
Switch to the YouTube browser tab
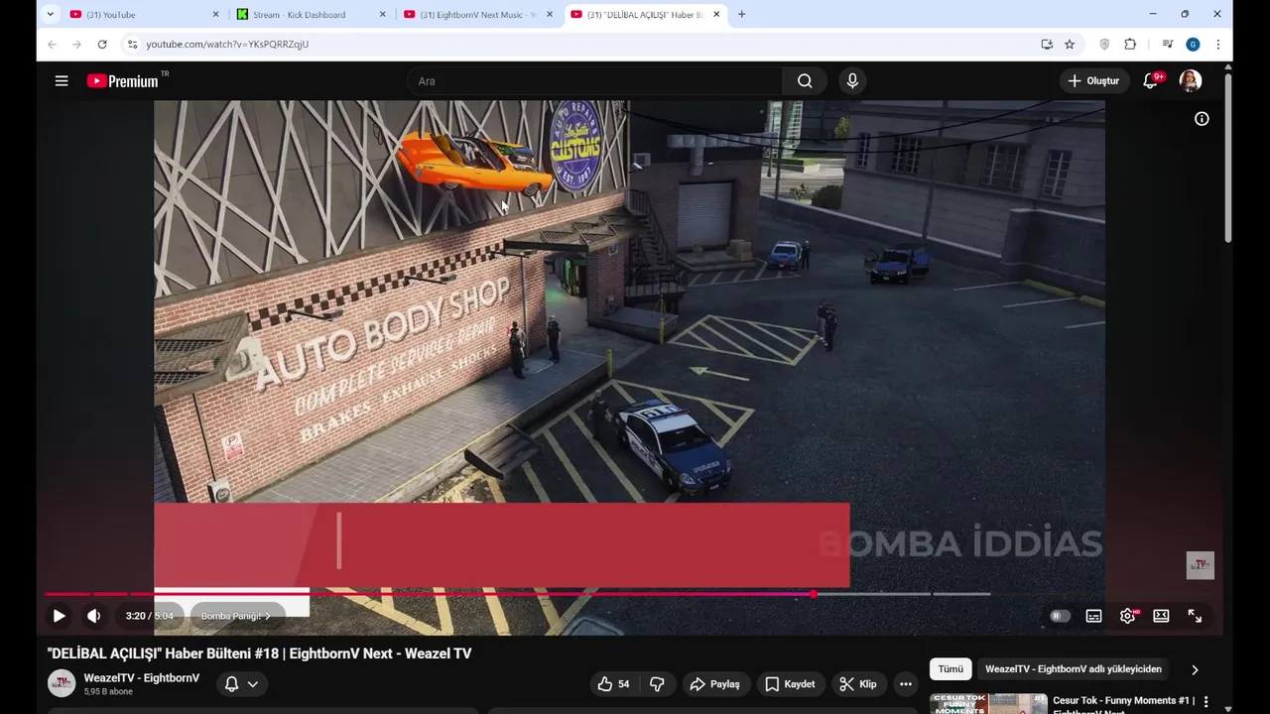point(146,15)
